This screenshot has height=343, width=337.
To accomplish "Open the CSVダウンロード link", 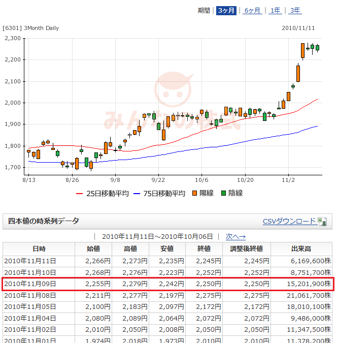I will tap(289, 221).
